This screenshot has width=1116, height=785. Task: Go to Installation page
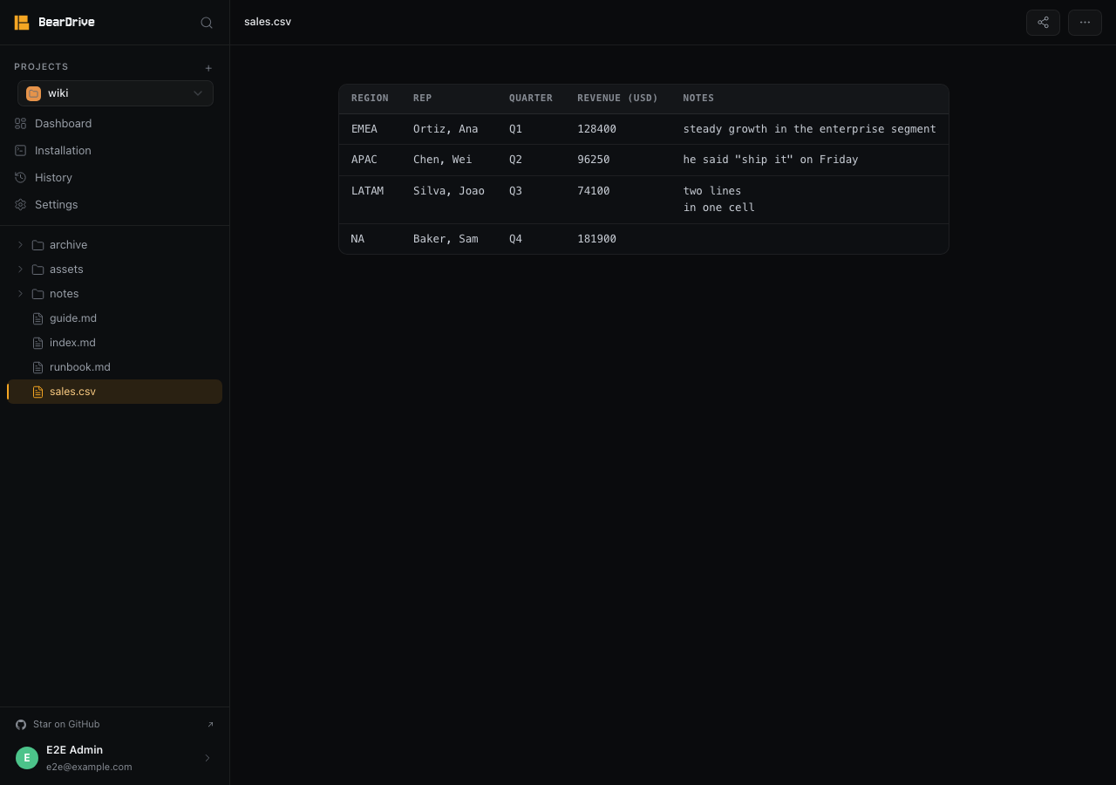pos(115,151)
